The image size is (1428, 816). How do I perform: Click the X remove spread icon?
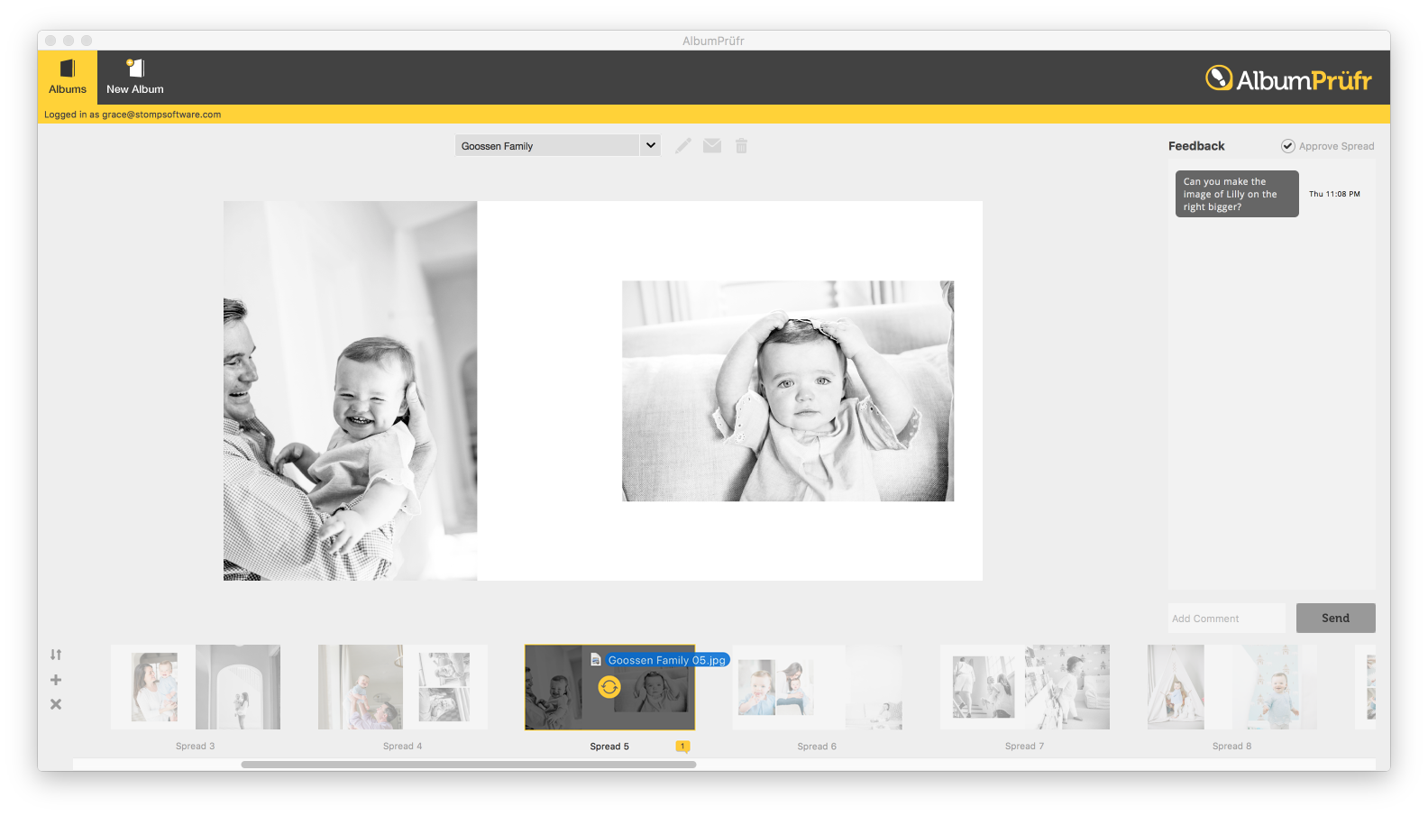(x=56, y=704)
